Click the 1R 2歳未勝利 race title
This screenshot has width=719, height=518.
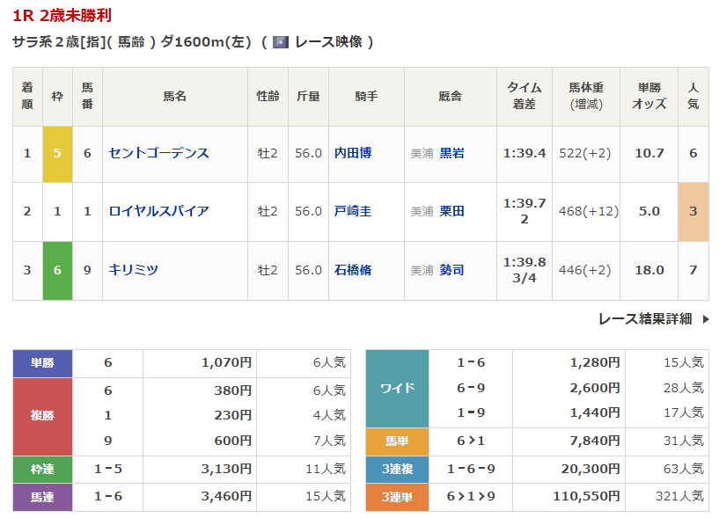click(62, 17)
